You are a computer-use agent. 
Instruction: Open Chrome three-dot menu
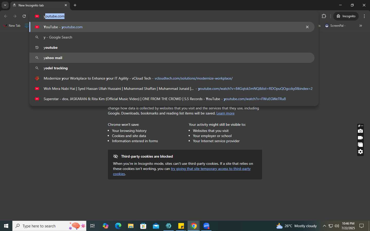pos(364,16)
